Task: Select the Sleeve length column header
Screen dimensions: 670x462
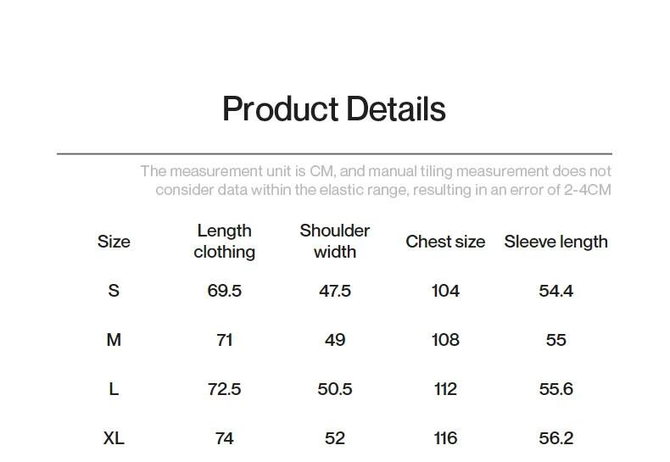Action: click(556, 242)
